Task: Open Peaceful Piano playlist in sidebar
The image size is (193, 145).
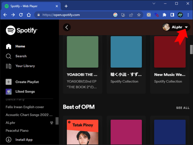Action: pos(17,130)
